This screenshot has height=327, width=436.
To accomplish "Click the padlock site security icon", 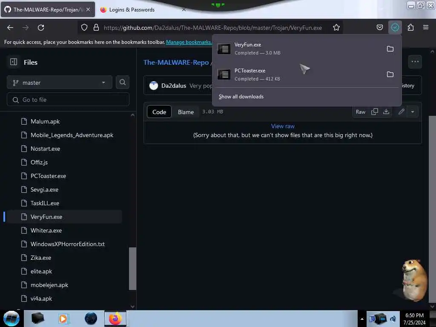I will (x=96, y=27).
